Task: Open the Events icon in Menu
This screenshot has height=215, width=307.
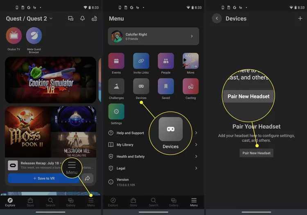Action: [x=116, y=61]
